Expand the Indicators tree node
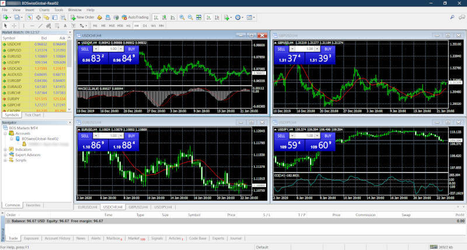Image resolution: width=467 pixels, height=250 pixels. click(x=5, y=149)
